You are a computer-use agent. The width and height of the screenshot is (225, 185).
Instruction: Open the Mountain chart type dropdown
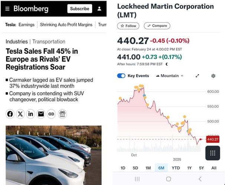point(170,76)
